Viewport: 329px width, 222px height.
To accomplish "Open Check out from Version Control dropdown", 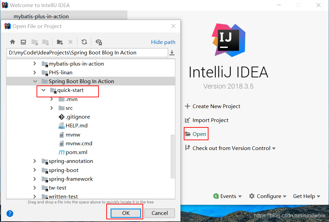I will click(x=274, y=148).
